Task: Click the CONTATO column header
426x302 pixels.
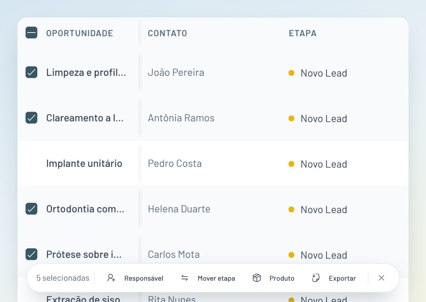Action: coord(167,33)
